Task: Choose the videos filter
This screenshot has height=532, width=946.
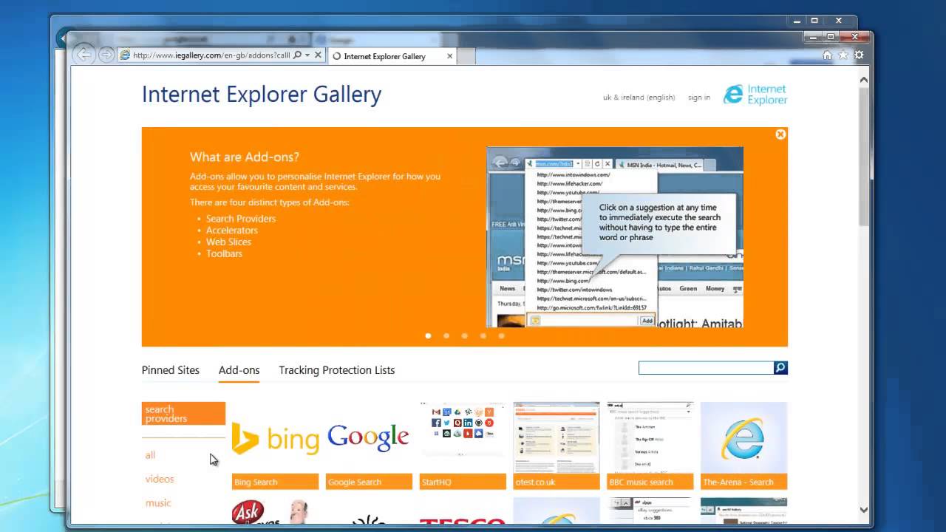Action: 160,479
